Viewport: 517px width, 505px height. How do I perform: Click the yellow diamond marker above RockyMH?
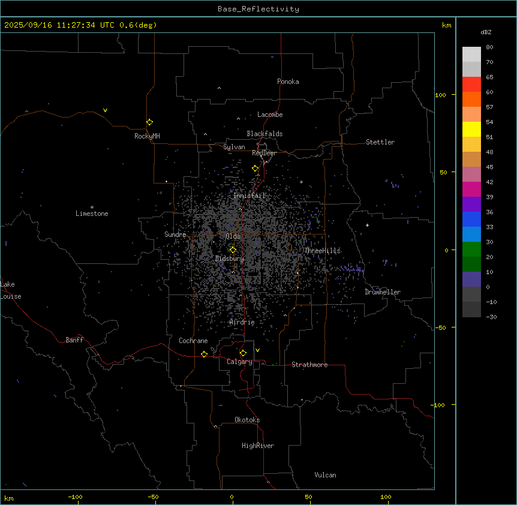(149, 122)
